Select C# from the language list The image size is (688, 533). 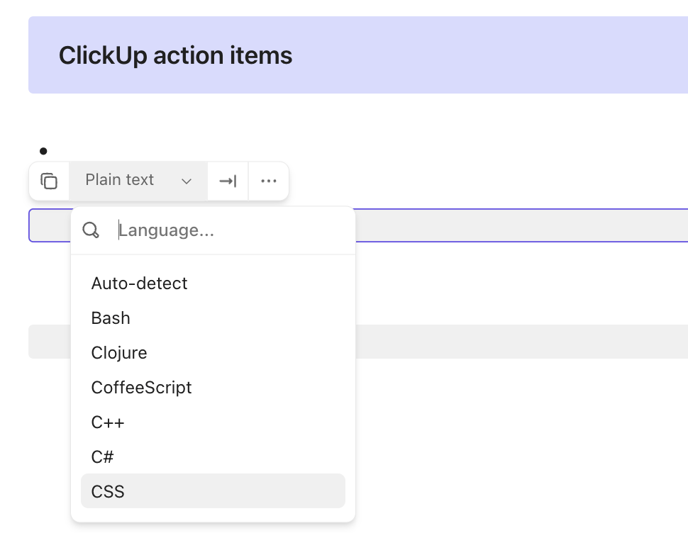(213, 456)
